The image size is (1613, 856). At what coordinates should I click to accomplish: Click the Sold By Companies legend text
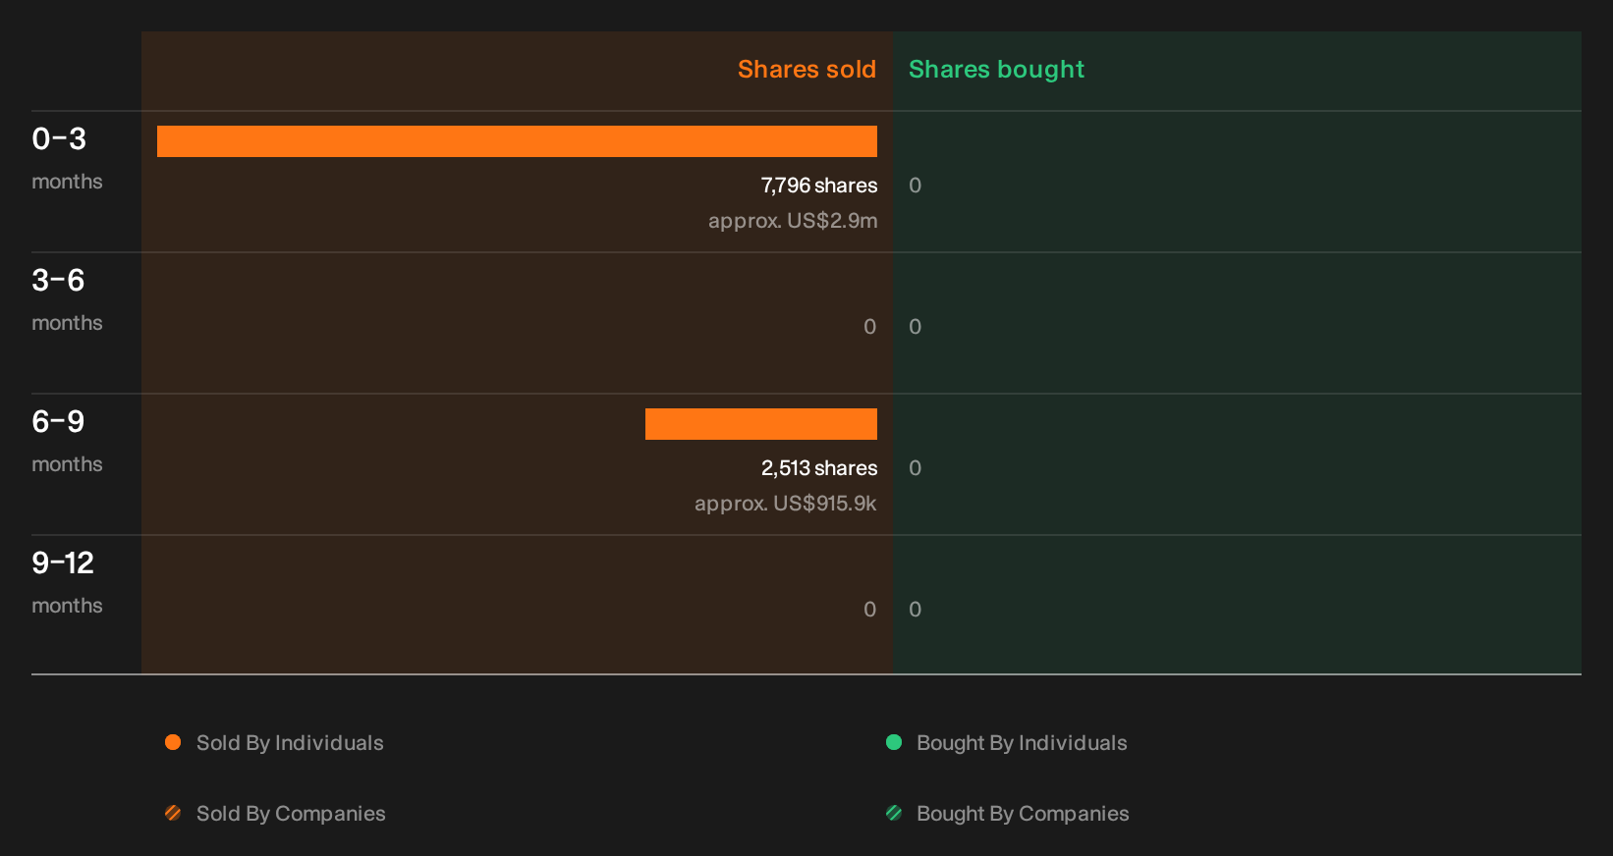click(291, 814)
